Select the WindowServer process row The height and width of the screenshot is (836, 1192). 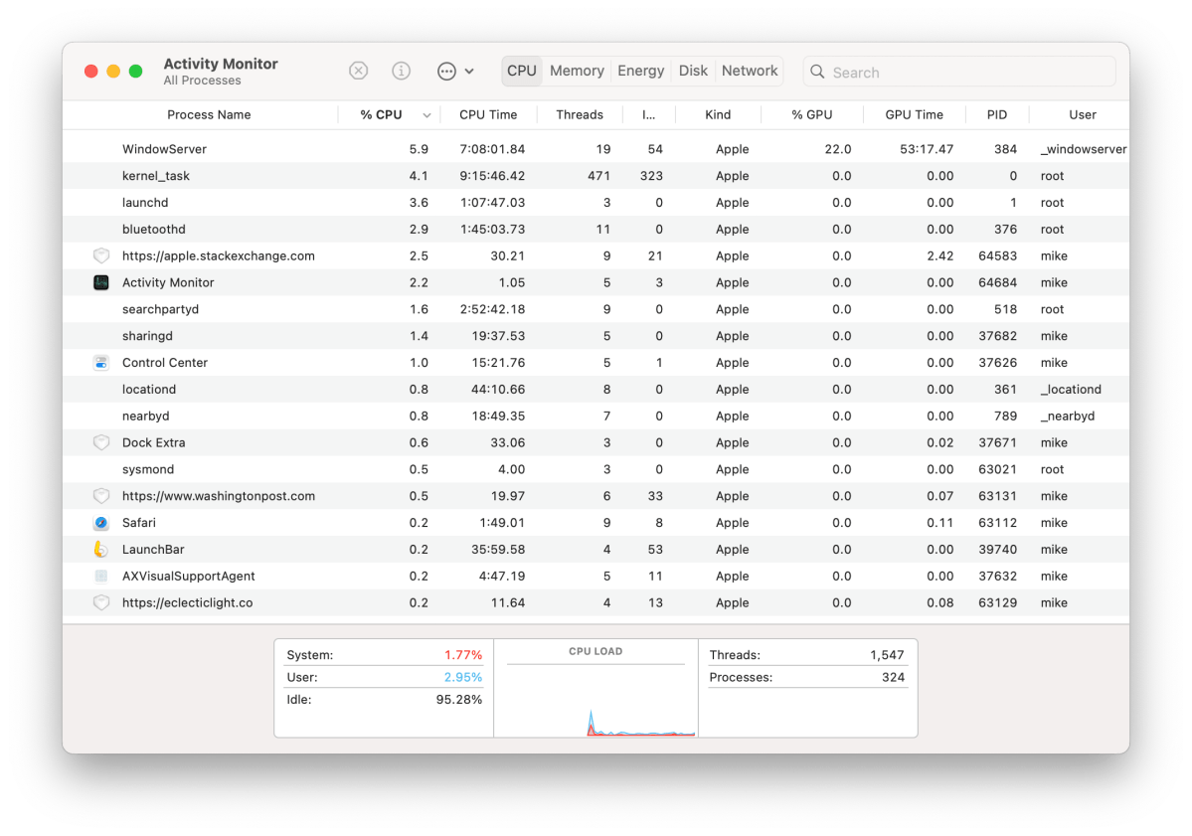596,149
